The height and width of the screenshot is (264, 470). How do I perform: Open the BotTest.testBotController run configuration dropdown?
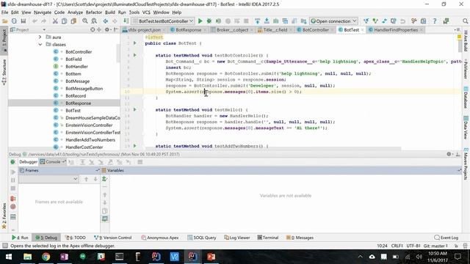click(163, 21)
